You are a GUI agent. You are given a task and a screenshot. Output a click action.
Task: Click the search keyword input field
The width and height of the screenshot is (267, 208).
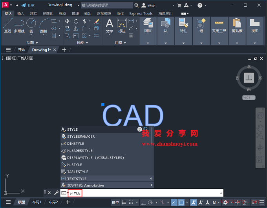click(107, 5)
